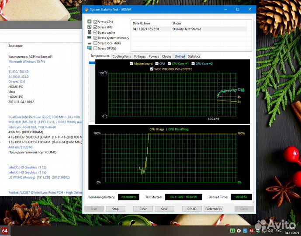
Task: Uncheck Stress system memory
Action: (x=95, y=38)
